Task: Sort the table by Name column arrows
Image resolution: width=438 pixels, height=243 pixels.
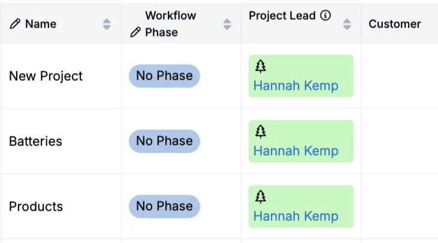Action: (x=107, y=24)
